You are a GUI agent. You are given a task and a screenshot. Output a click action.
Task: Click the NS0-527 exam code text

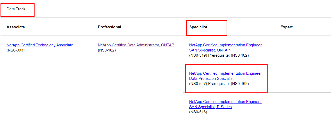pos(198,84)
